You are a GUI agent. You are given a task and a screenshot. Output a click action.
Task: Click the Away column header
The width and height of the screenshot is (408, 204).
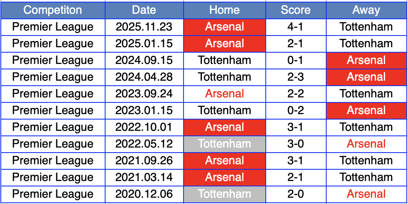[366, 10]
